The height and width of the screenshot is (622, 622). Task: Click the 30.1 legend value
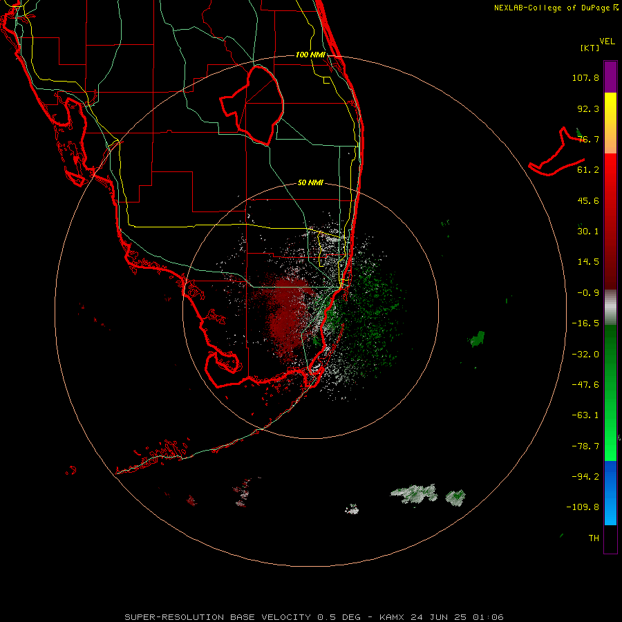[x=588, y=232]
